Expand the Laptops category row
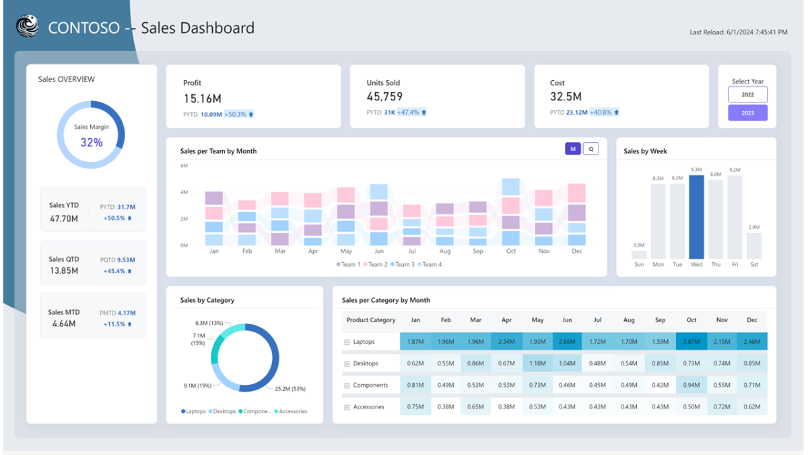This screenshot has width=808, height=455. (x=346, y=342)
